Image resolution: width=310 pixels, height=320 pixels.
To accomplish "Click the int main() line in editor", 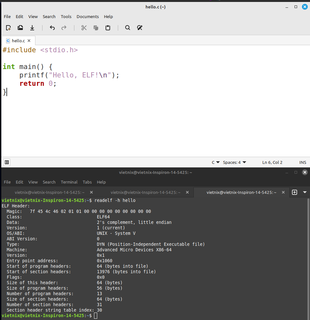I will point(28,67).
